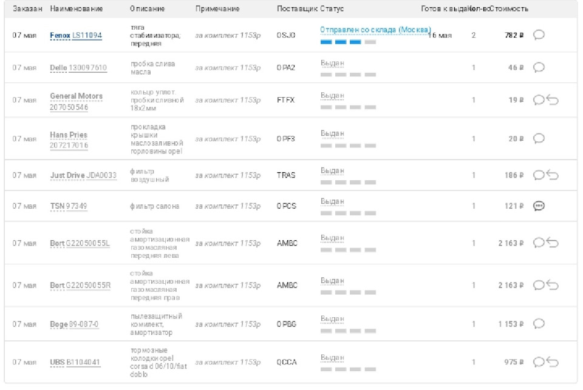Click status link 'Отправлен со склада (Москва)'
The image size is (583, 390).
375,29
